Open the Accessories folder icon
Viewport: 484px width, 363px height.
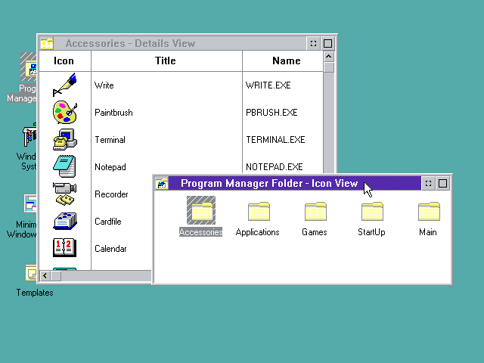tap(201, 210)
